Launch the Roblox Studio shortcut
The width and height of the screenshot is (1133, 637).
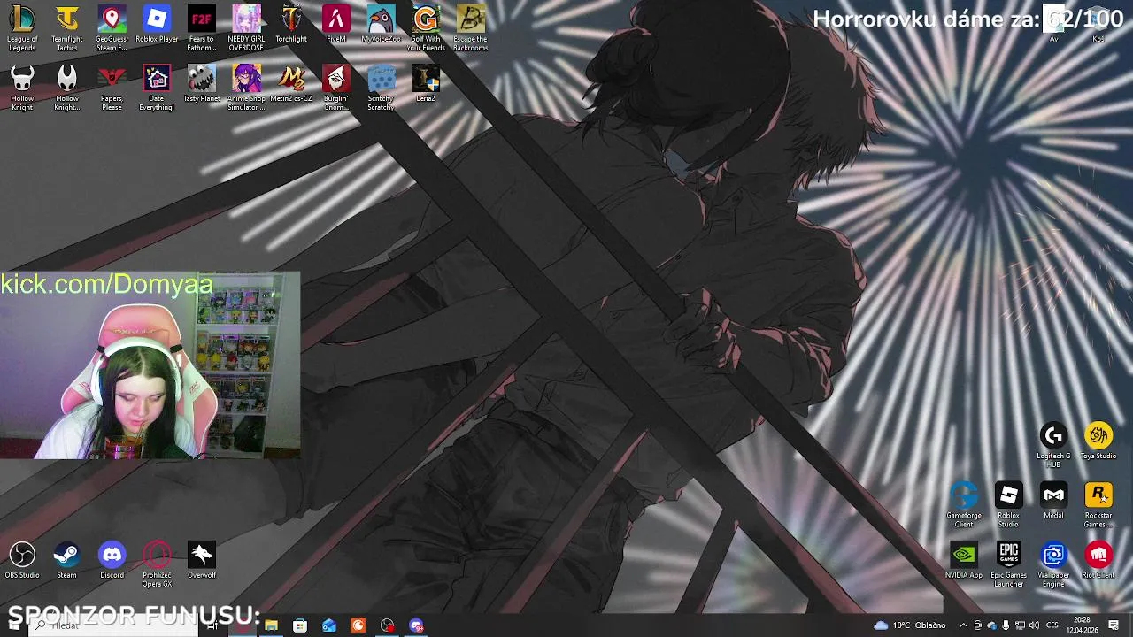pos(1008,505)
